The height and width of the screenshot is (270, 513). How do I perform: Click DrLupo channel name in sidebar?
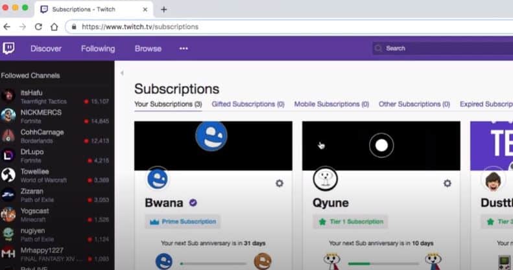tap(32, 152)
